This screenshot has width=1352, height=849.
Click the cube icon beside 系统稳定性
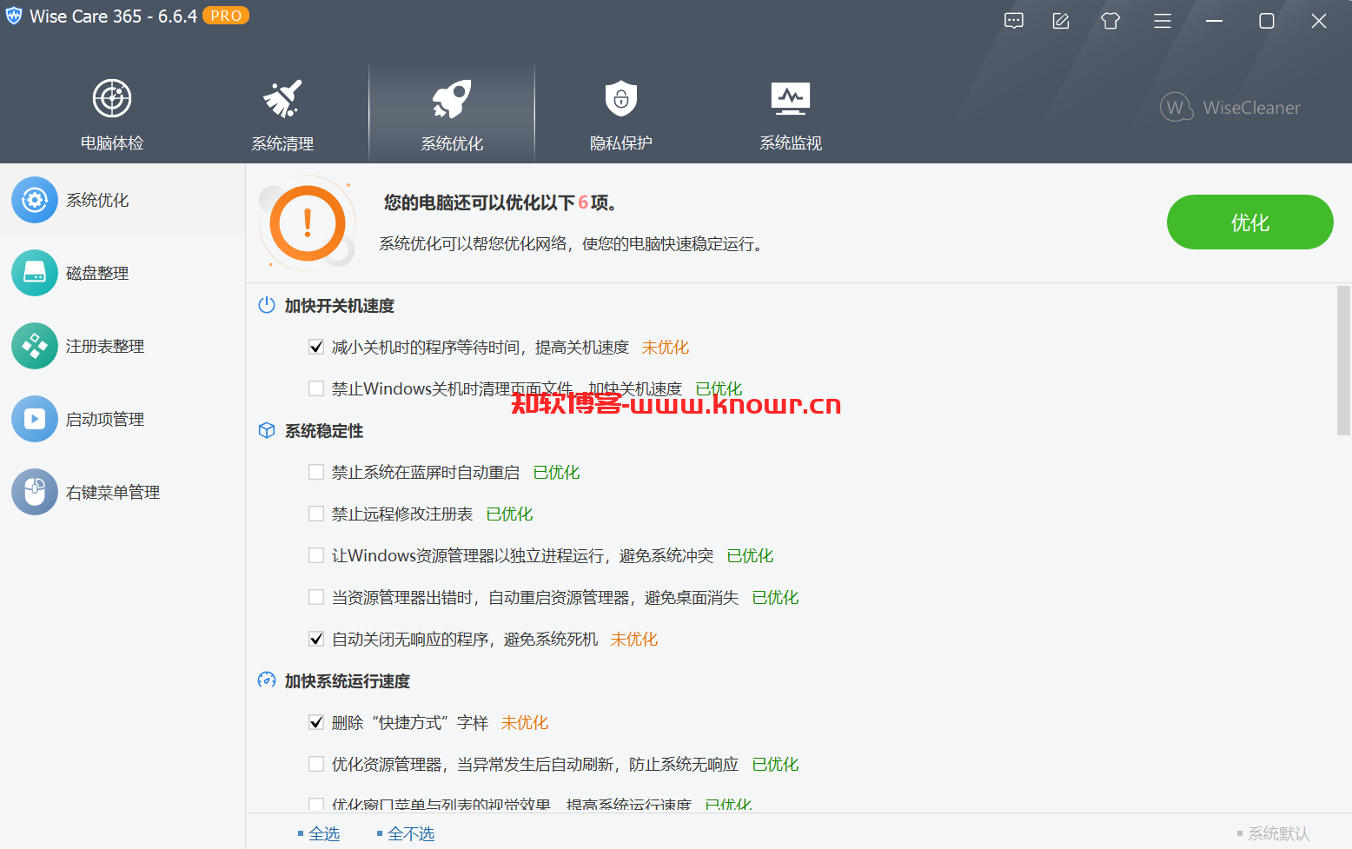pos(267,430)
